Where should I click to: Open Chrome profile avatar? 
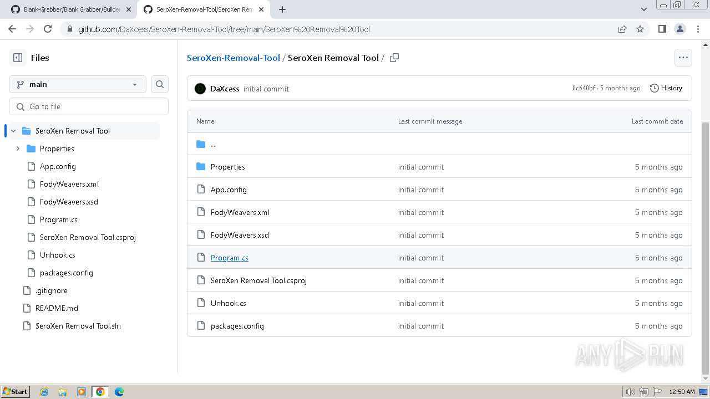pyautogui.click(x=679, y=29)
